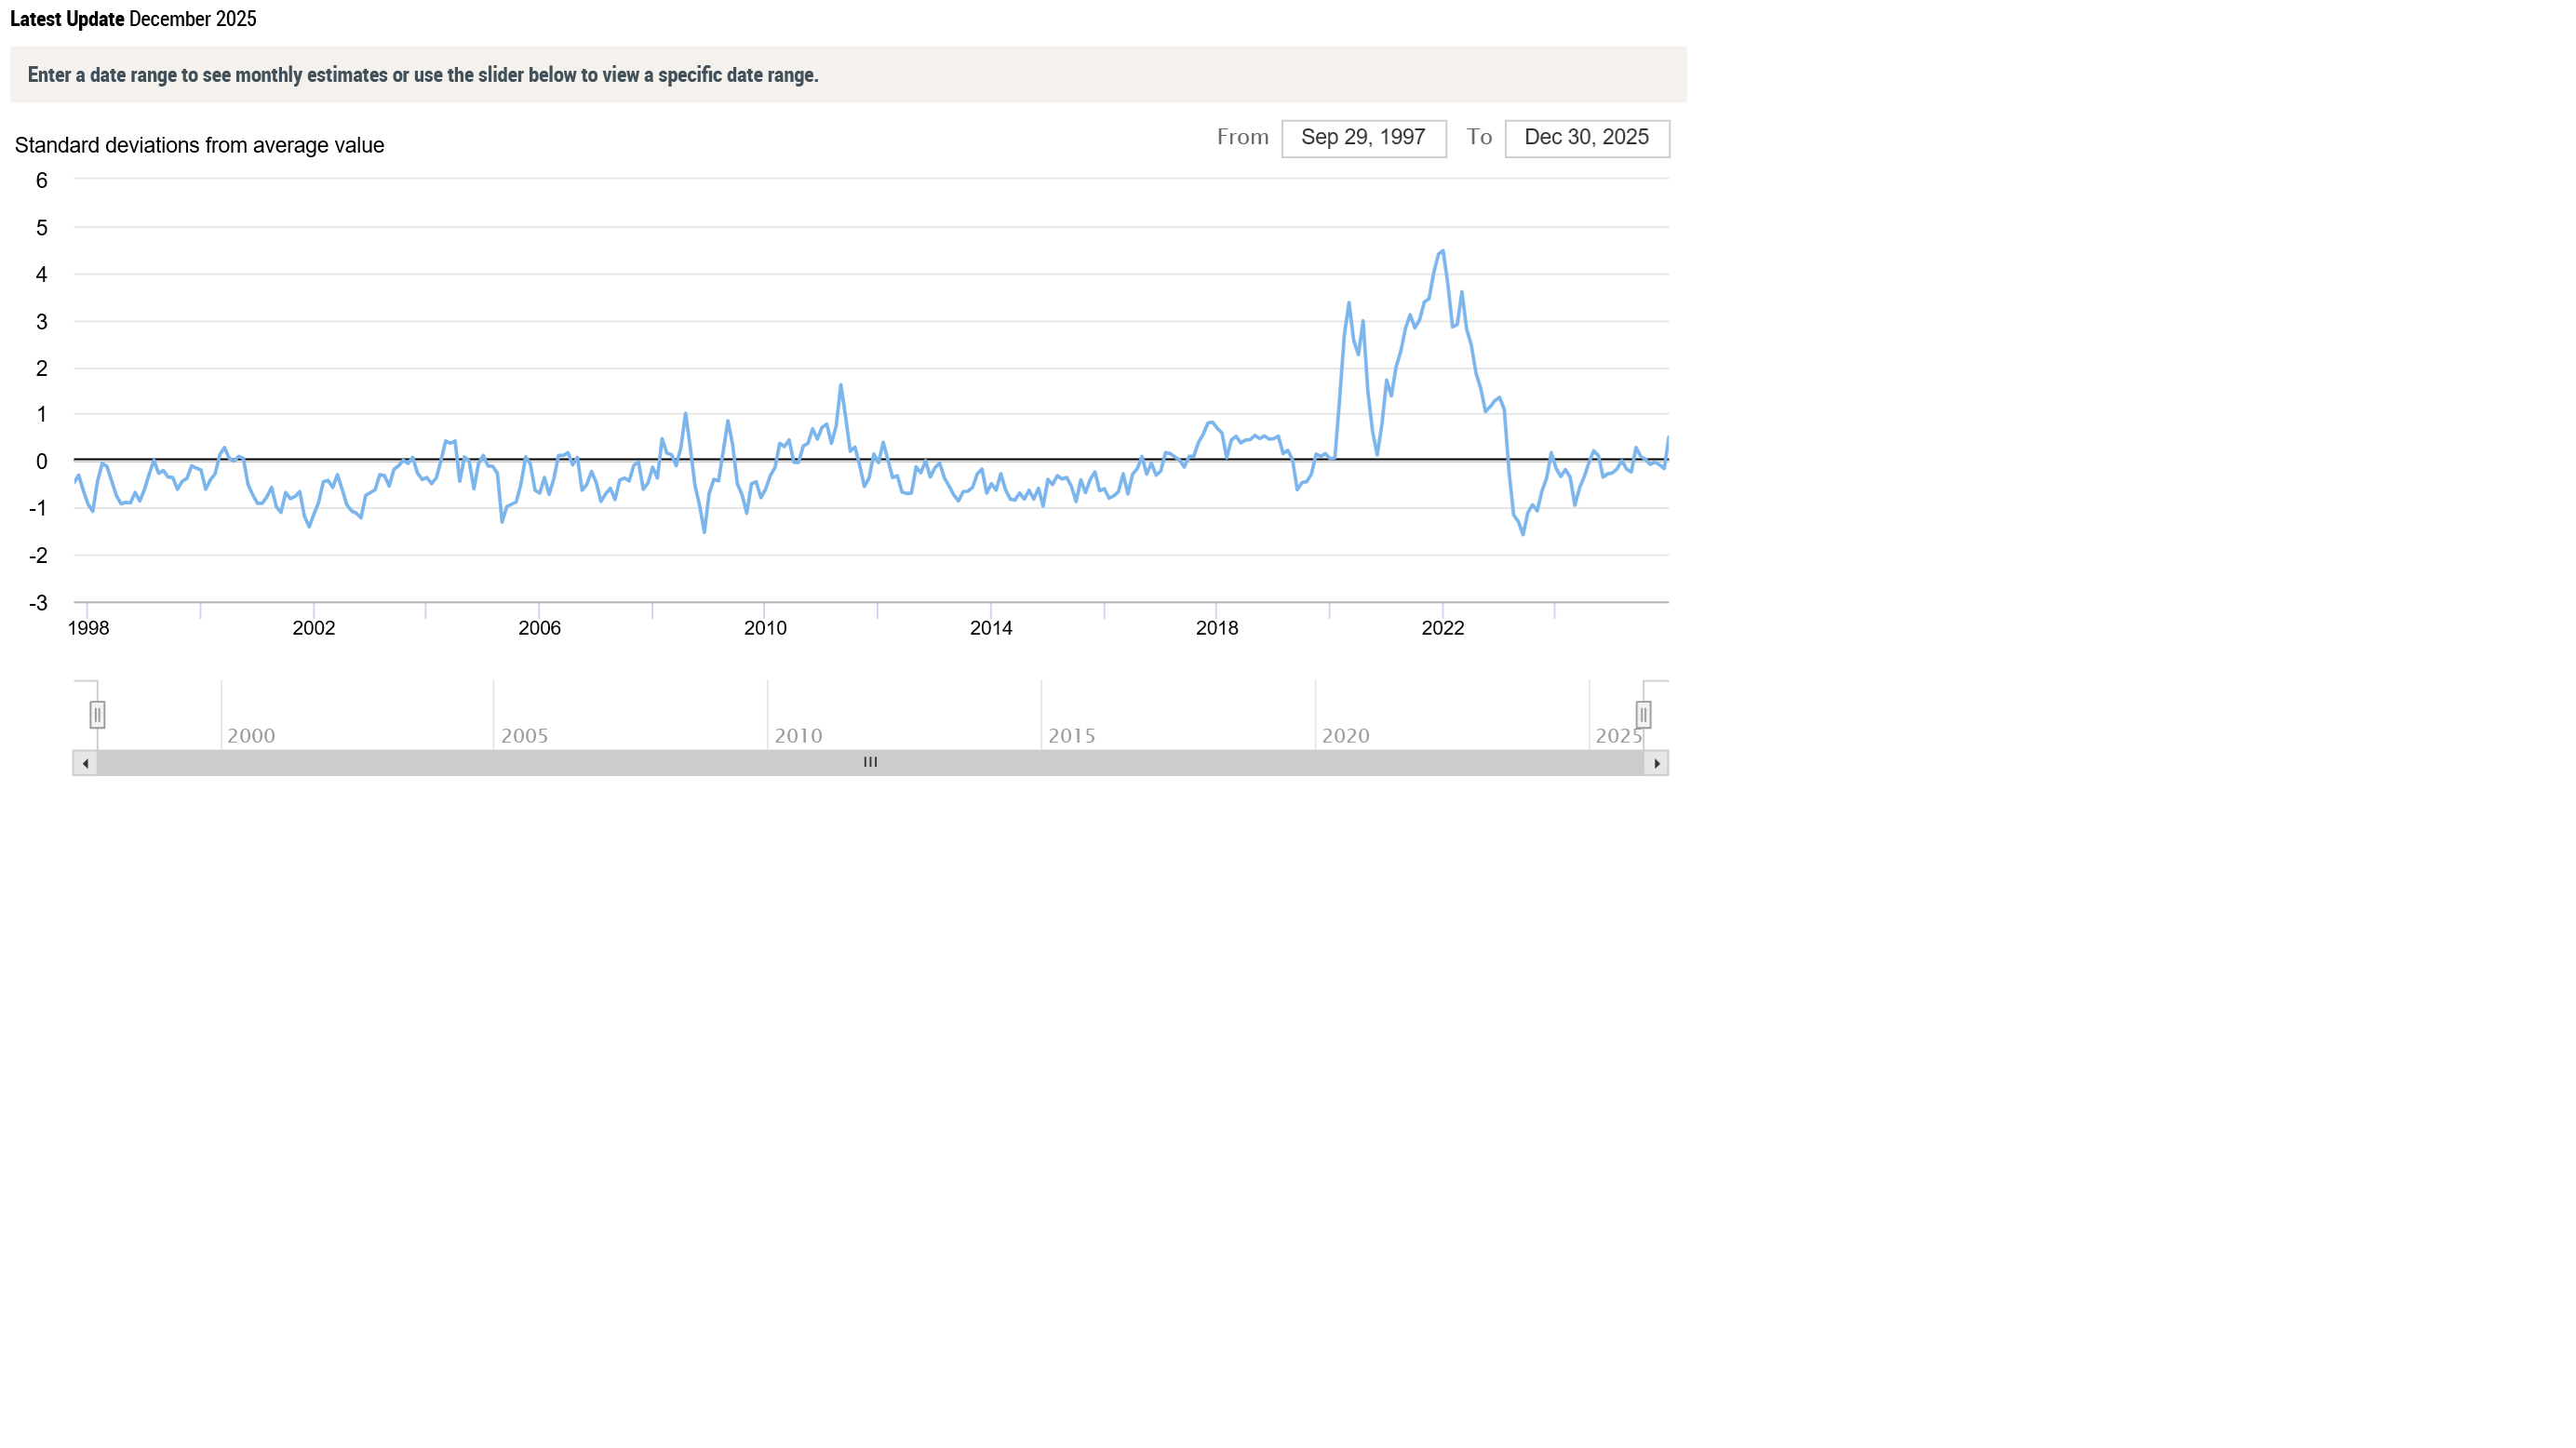
Task: Click the From date field
Action: [x=1363, y=138]
